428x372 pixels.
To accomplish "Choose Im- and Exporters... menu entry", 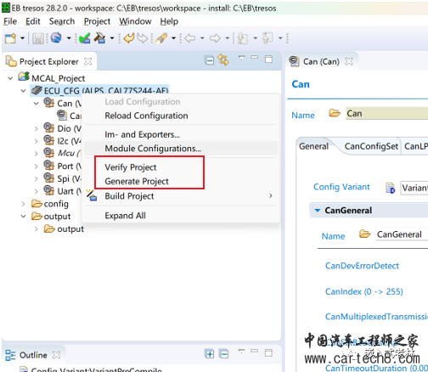I will 142,134.
